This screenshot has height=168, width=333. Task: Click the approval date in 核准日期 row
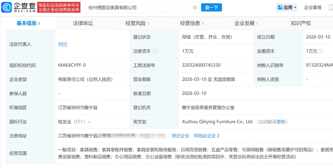194,93
